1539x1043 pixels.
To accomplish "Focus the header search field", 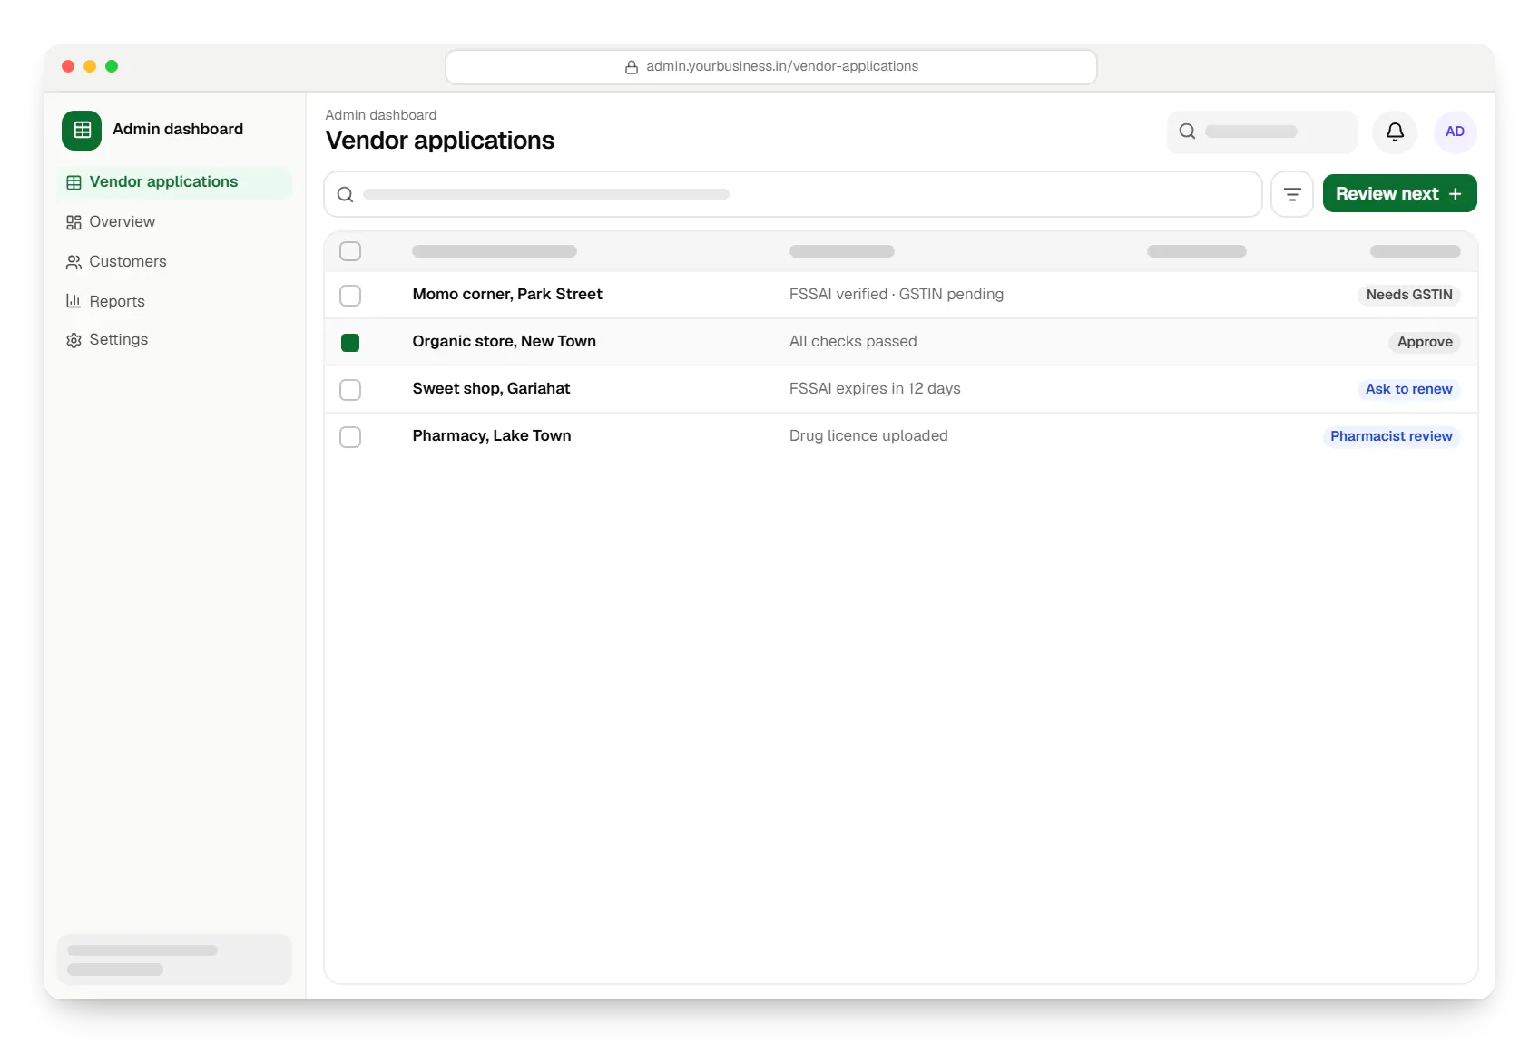I will (x=1261, y=132).
